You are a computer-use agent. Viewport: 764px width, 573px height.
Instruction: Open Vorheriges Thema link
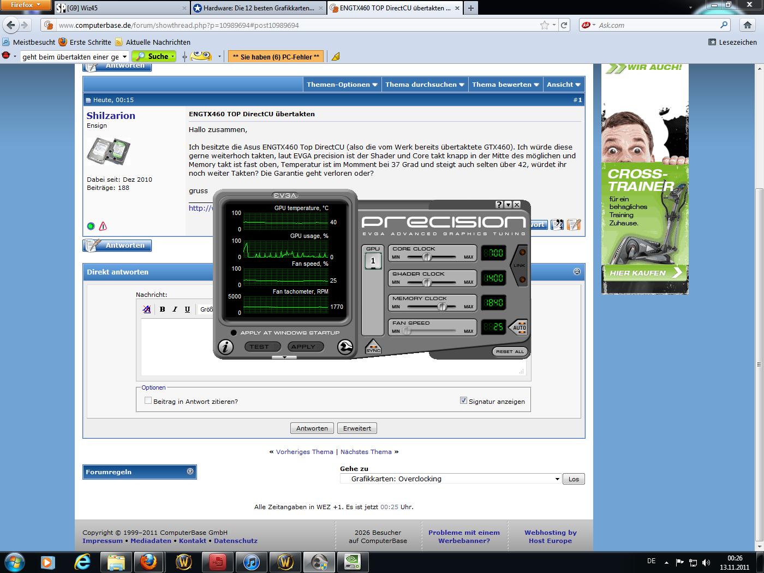point(305,452)
